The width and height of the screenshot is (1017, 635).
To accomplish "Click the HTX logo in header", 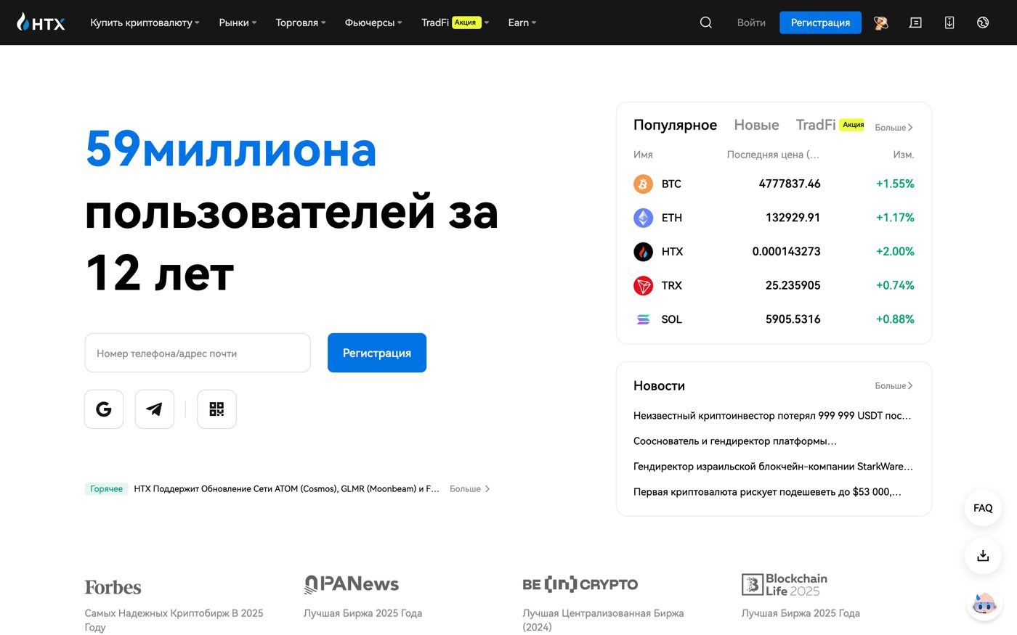I will 41,22.
